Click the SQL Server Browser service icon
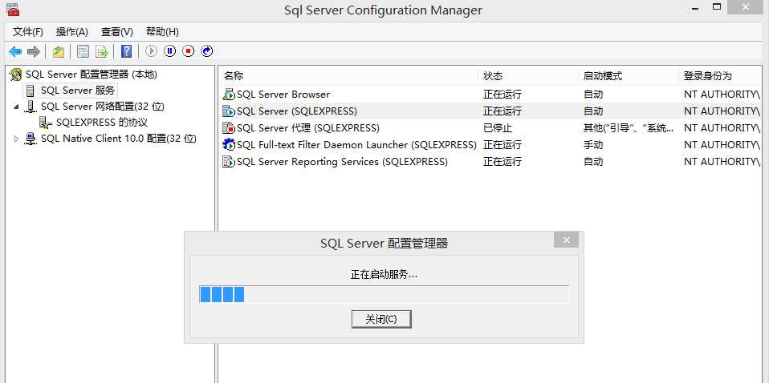The height and width of the screenshot is (383, 769). point(229,95)
